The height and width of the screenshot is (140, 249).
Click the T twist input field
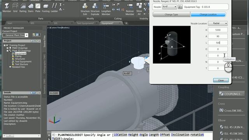pos(218,68)
